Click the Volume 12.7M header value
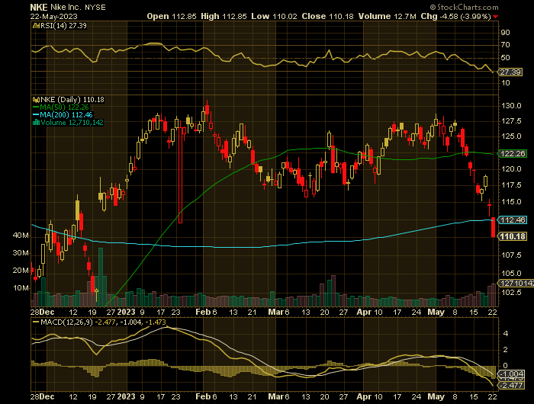The height and width of the screenshot is (404, 534). pyautogui.click(x=388, y=16)
